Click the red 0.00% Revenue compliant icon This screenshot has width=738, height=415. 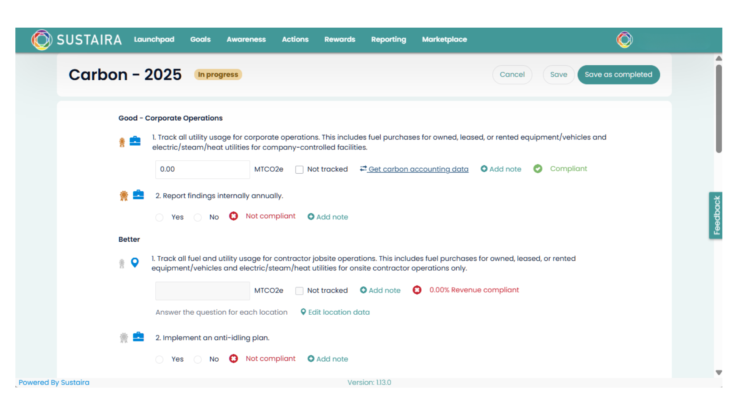click(x=417, y=290)
